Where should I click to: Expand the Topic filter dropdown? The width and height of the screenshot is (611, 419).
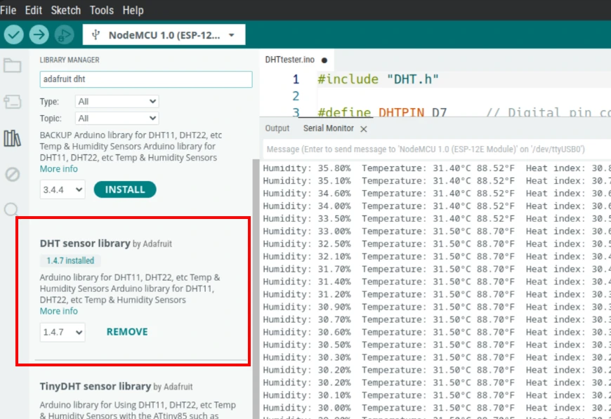coord(117,119)
